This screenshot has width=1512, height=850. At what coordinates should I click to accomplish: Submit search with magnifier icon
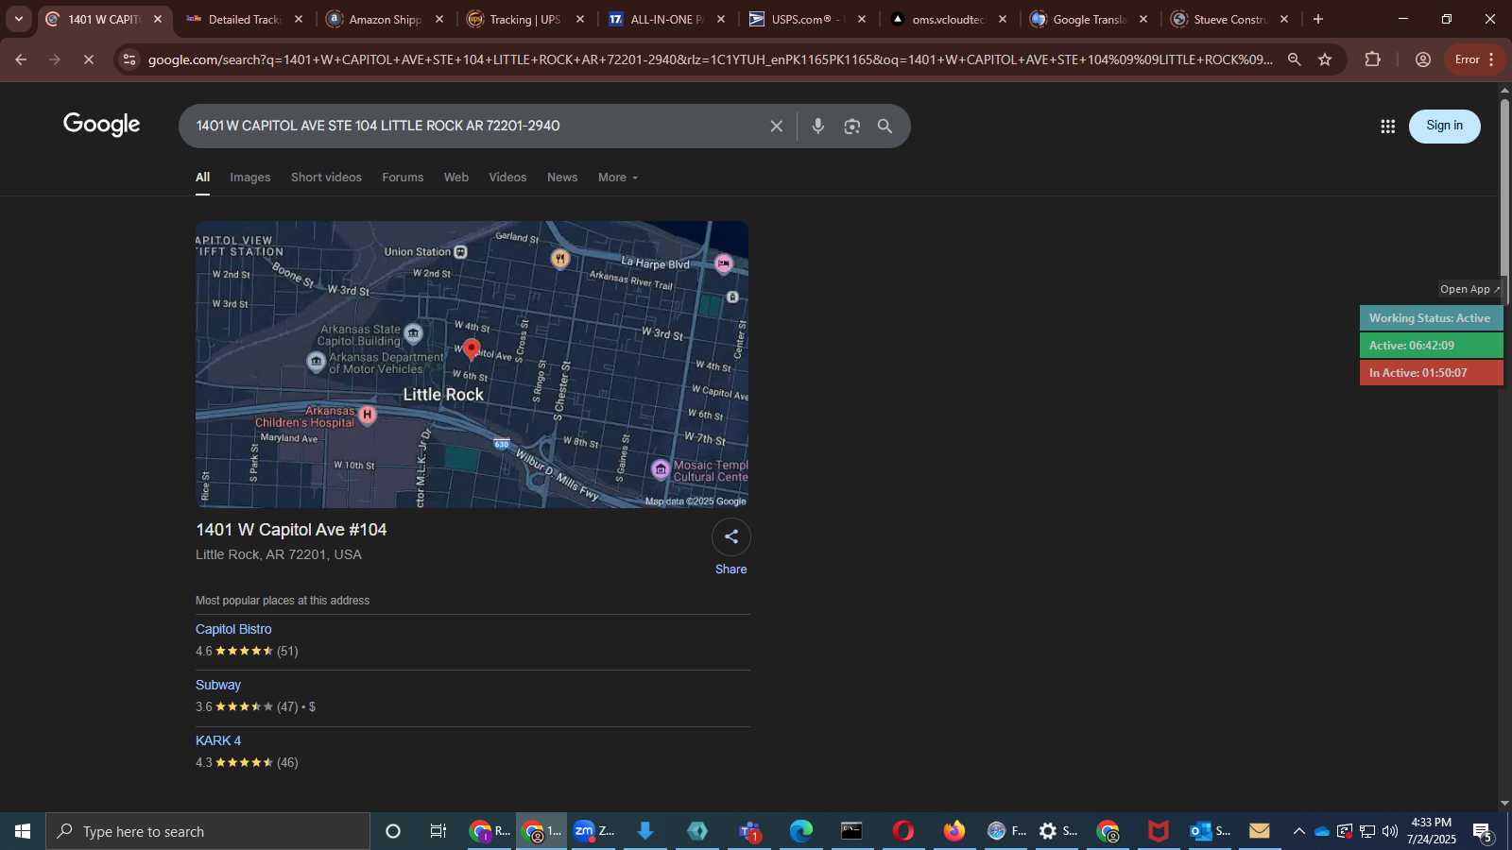885,126
